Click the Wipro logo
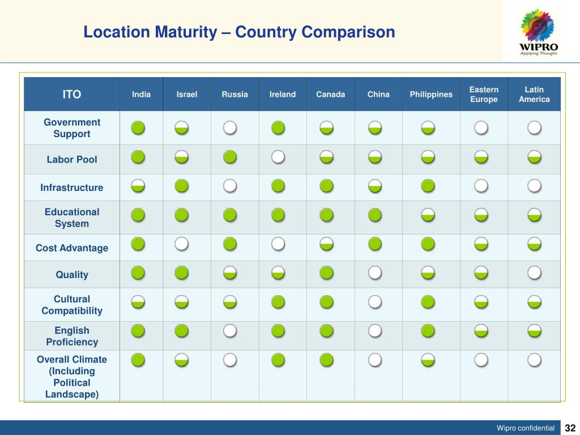 (x=539, y=32)
